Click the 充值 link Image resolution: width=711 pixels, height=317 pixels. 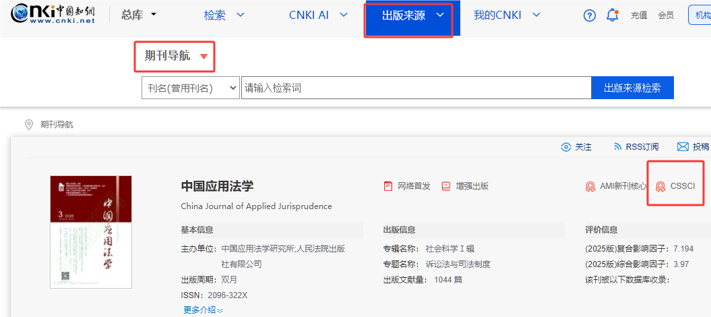coord(639,16)
